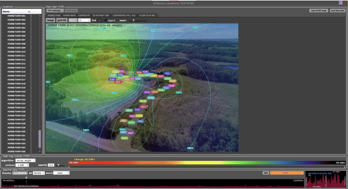Select antenna marker 001 on the map
This screenshot has height=189, width=348.
point(124,138)
